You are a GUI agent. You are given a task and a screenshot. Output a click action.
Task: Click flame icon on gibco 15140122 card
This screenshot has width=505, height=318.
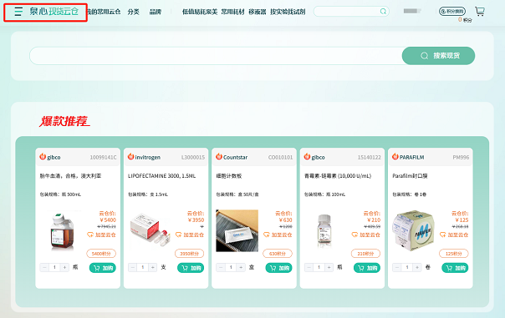coord(307,157)
